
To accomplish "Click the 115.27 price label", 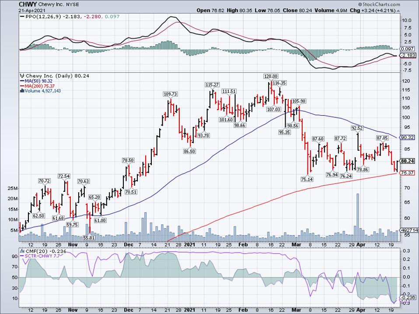I will coord(212,85).
